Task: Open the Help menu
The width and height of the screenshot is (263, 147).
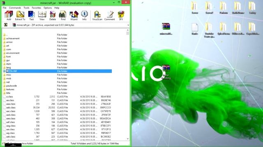Action: pyautogui.click(x=57, y=8)
